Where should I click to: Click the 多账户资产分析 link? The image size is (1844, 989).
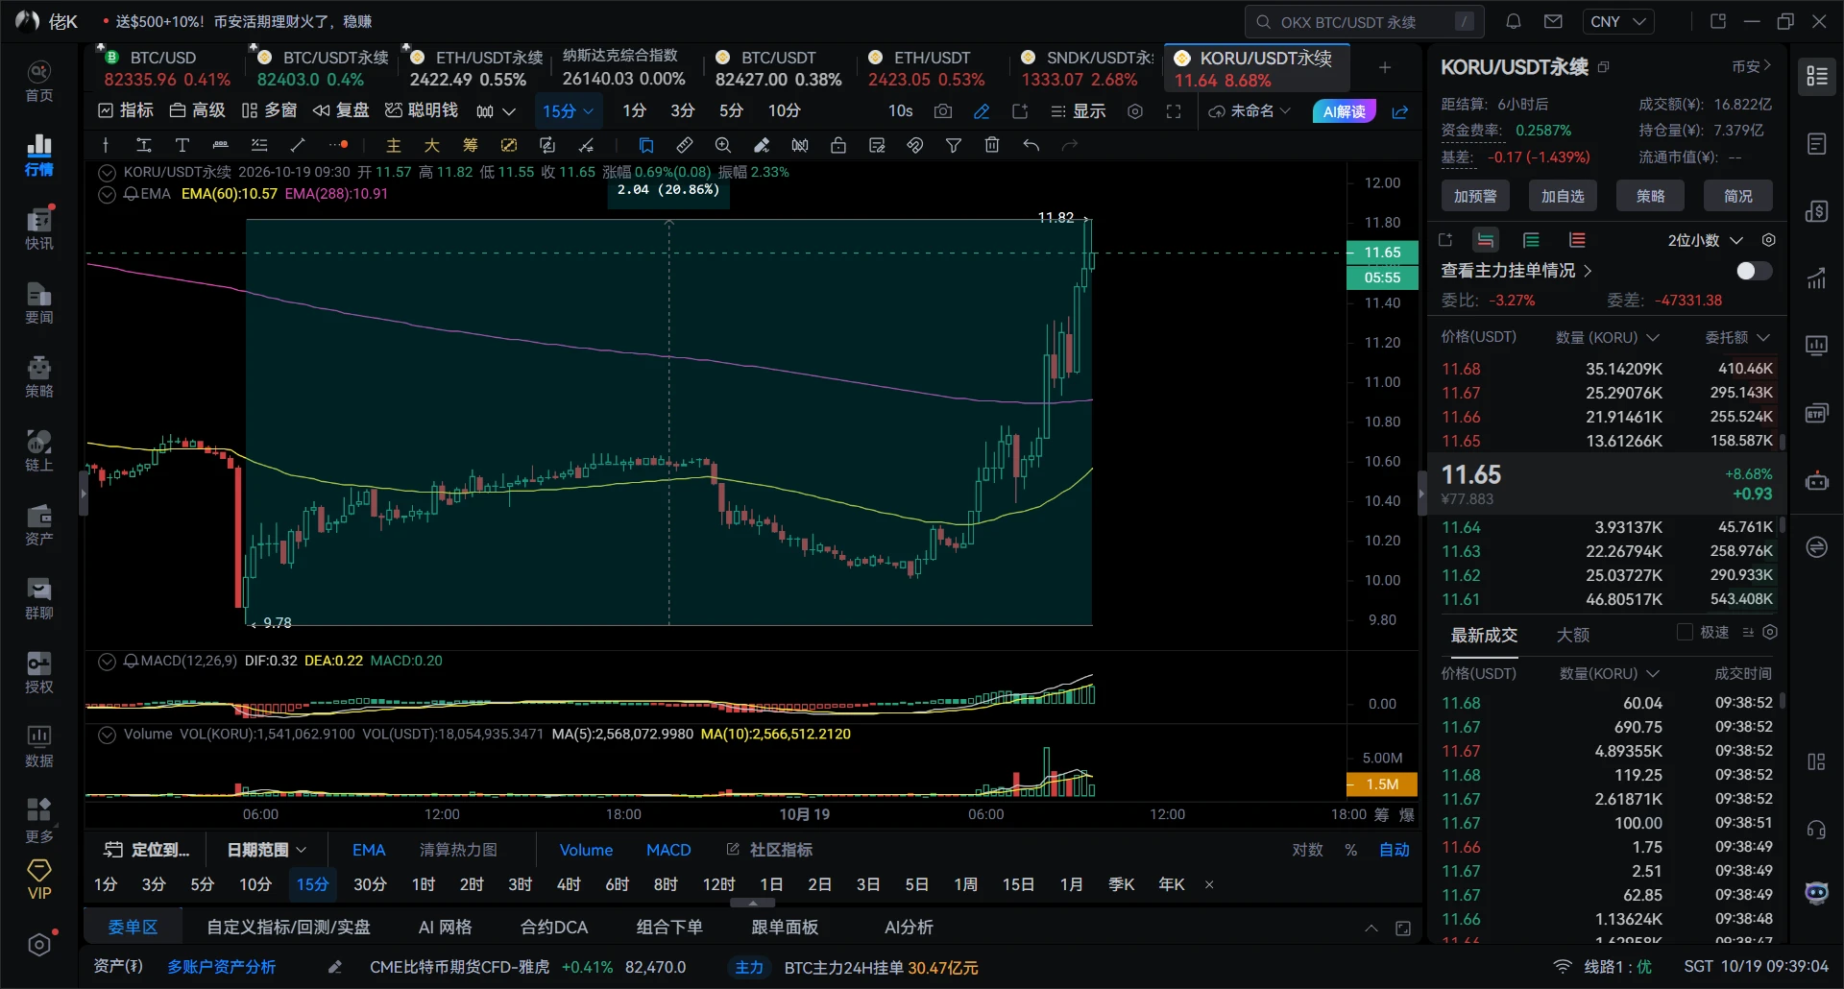coord(221,967)
